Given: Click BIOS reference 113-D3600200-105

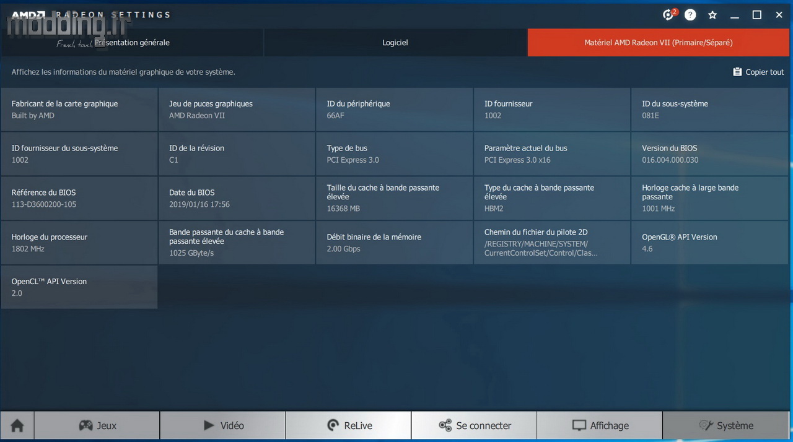Looking at the screenshot, I should point(43,205).
